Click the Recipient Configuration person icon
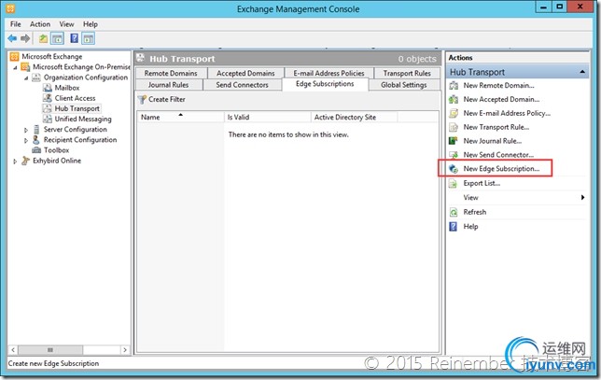The width and height of the screenshot is (601, 380). click(36, 139)
